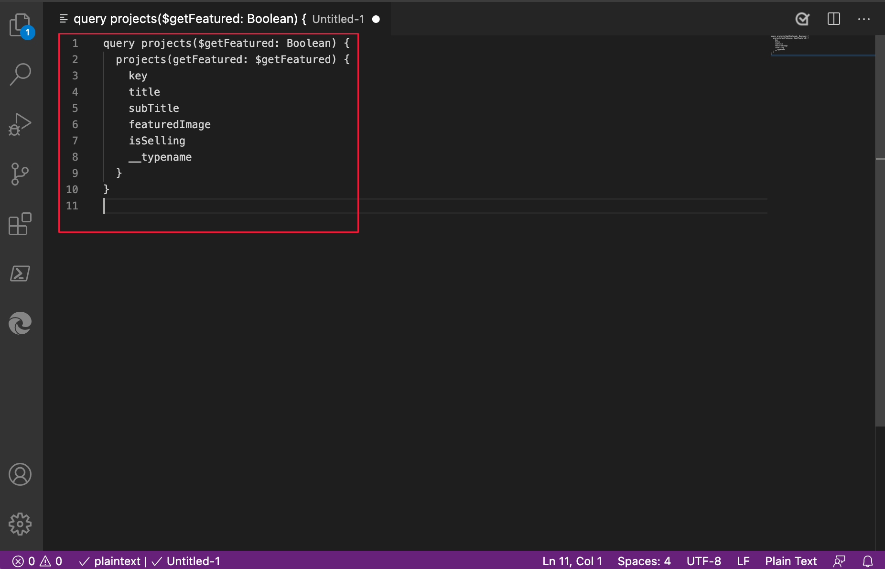885x569 pixels.
Task: Open the Manage settings gear
Action: click(x=21, y=524)
